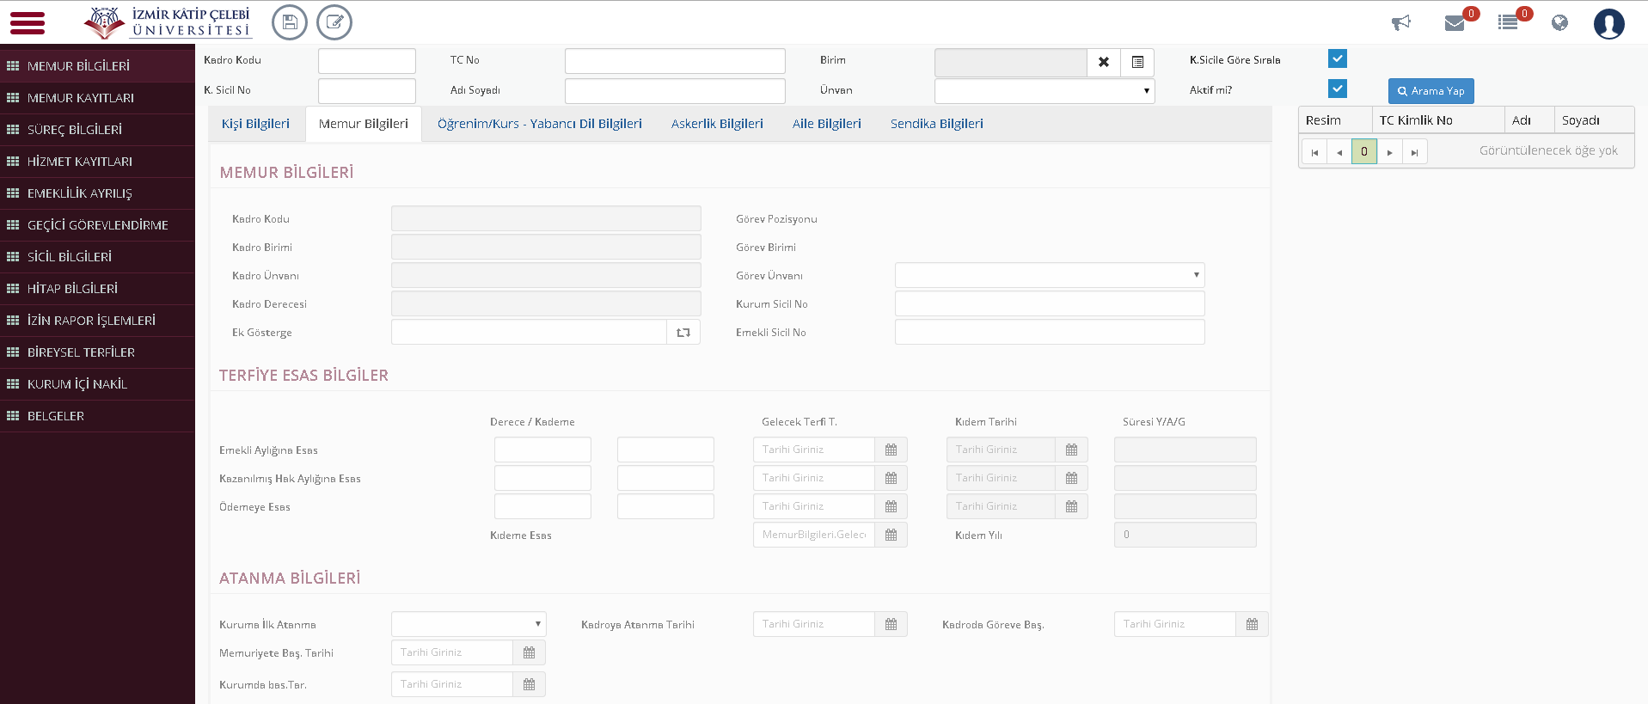Open SİCİL BİLGİLERİ sidebar item
The image size is (1648, 704).
click(97, 257)
